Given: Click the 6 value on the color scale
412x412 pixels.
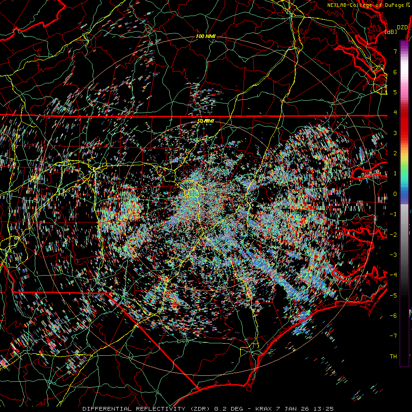Looking at the screenshot, I should click(x=395, y=72).
